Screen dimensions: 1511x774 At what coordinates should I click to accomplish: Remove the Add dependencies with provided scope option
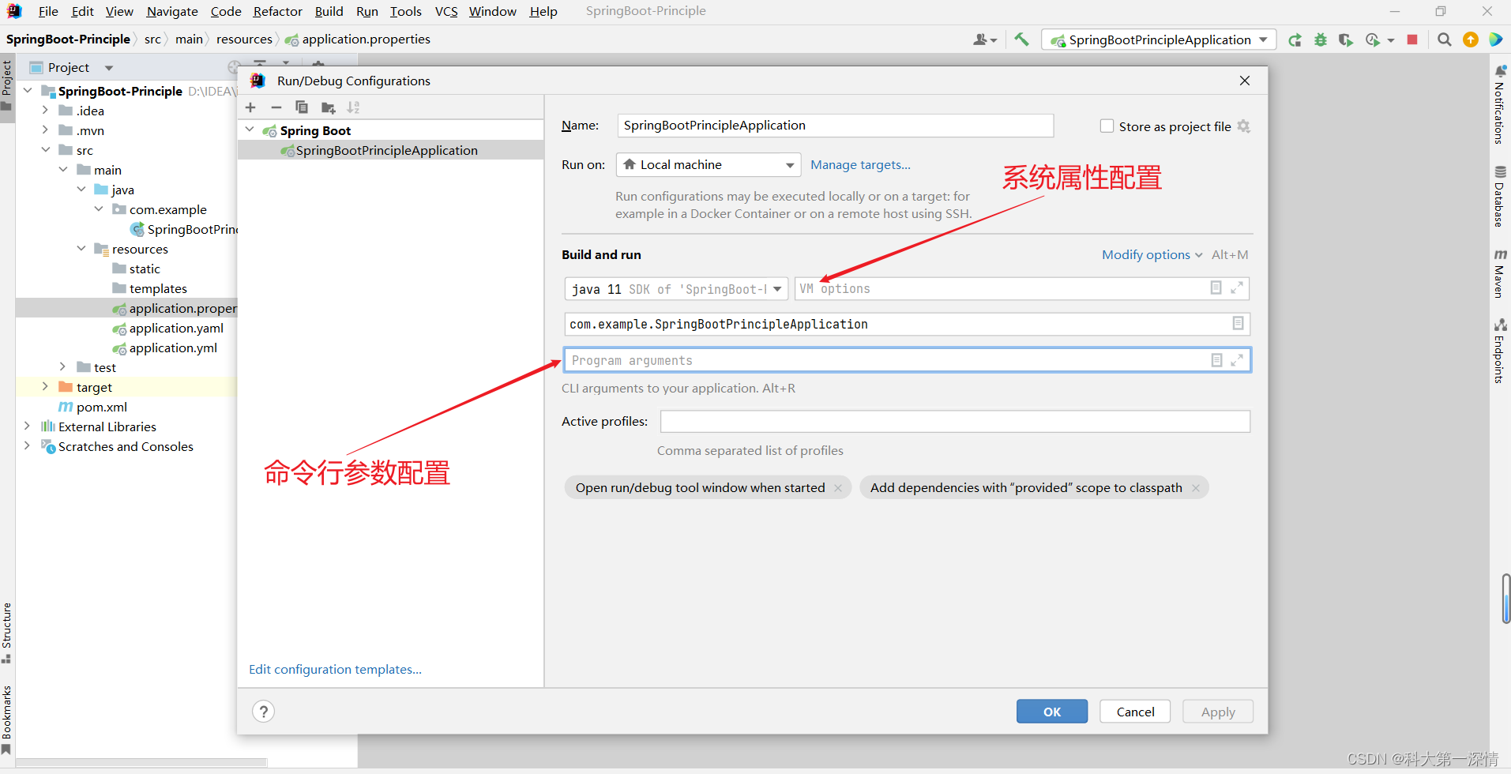coord(1196,488)
